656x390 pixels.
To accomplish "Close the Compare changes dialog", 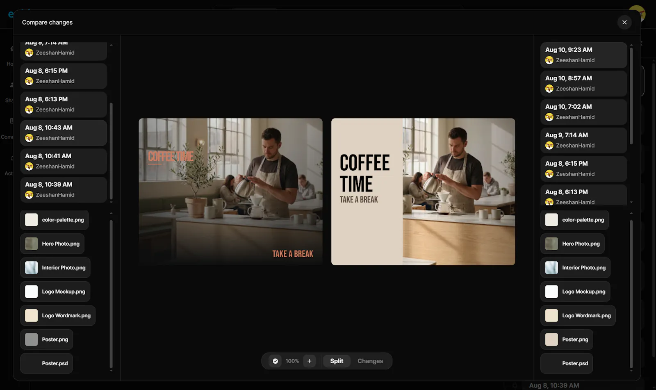I will click(624, 22).
